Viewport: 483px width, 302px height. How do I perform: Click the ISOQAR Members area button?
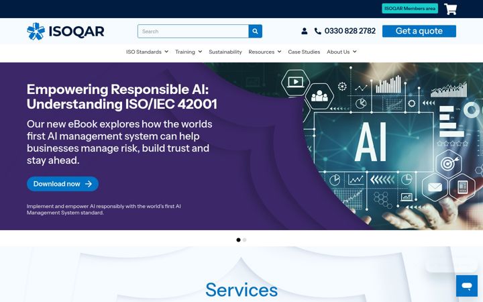(410, 8)
